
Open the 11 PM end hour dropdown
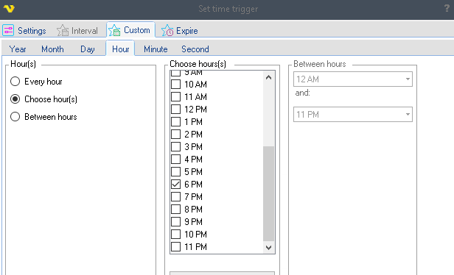click(352, 115)
